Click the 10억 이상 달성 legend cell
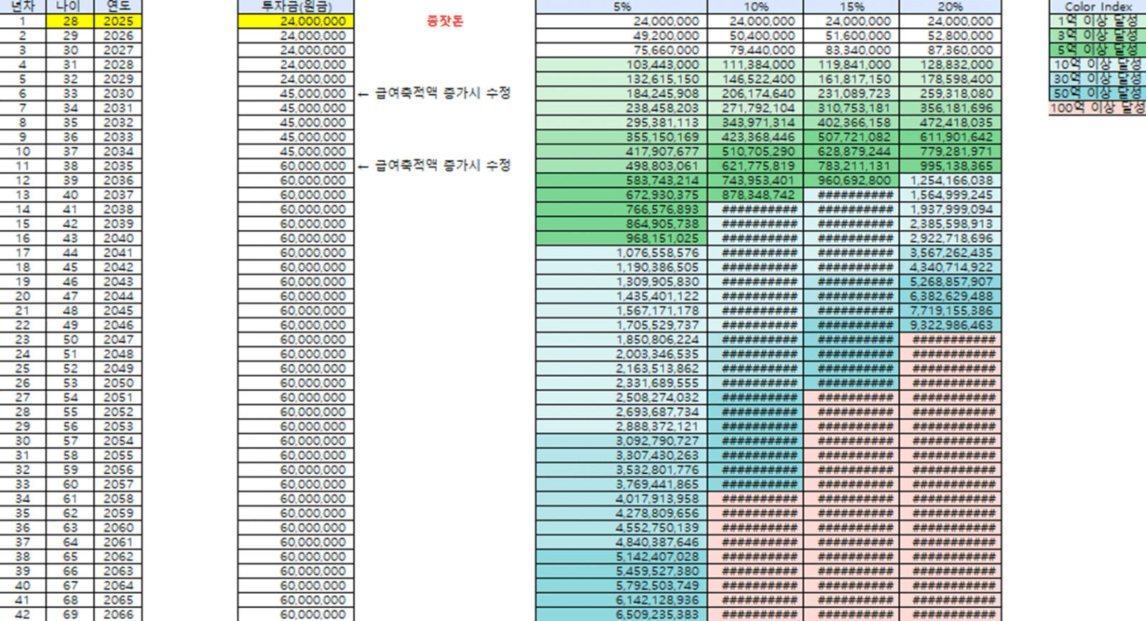The width and height of the screenshot is (1146, 621). tap(1097, 64)
